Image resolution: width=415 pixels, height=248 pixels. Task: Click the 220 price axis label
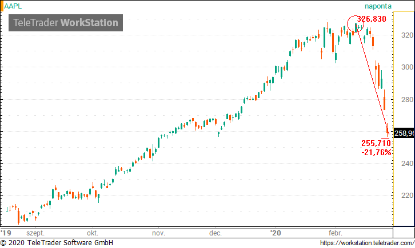point(407,196)
